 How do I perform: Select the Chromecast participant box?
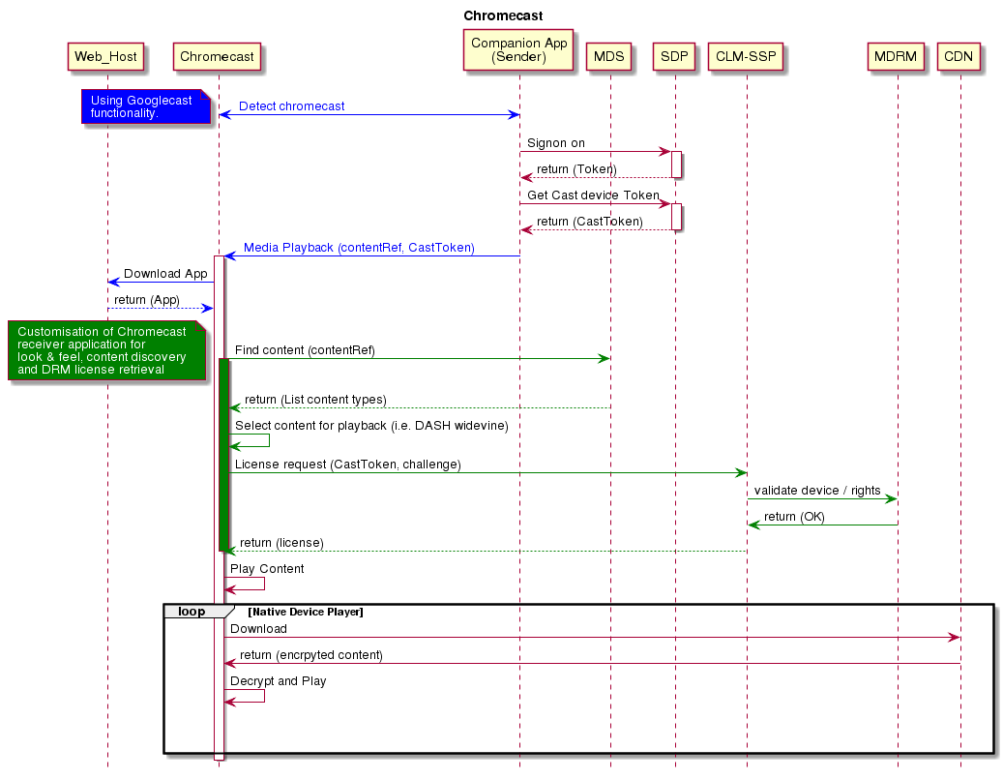(217, 56)
